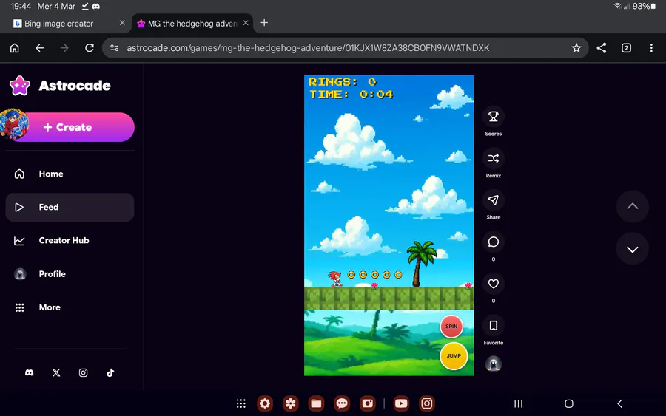Click the browser share icon

[601, 48]
